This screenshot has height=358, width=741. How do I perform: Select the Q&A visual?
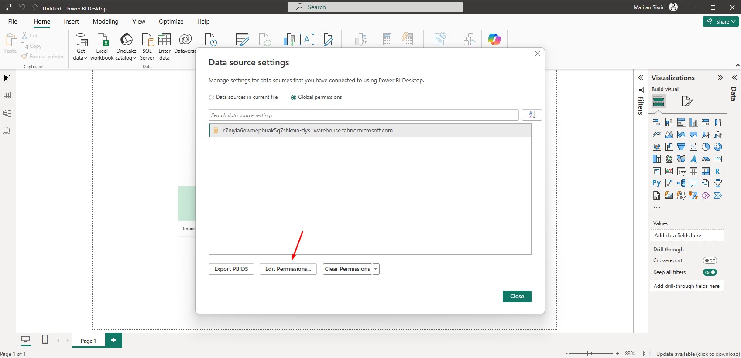[x=693, y=183]
